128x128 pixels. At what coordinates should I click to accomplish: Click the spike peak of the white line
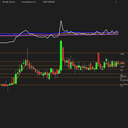61,21
